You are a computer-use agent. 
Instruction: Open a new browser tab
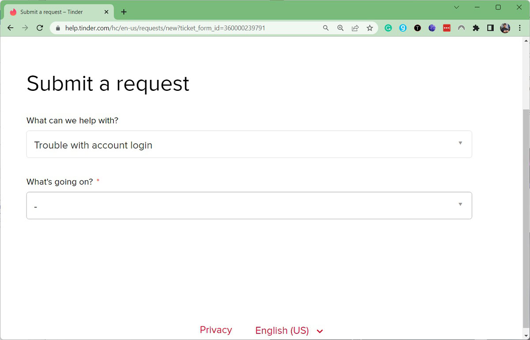tap(124, 12)
